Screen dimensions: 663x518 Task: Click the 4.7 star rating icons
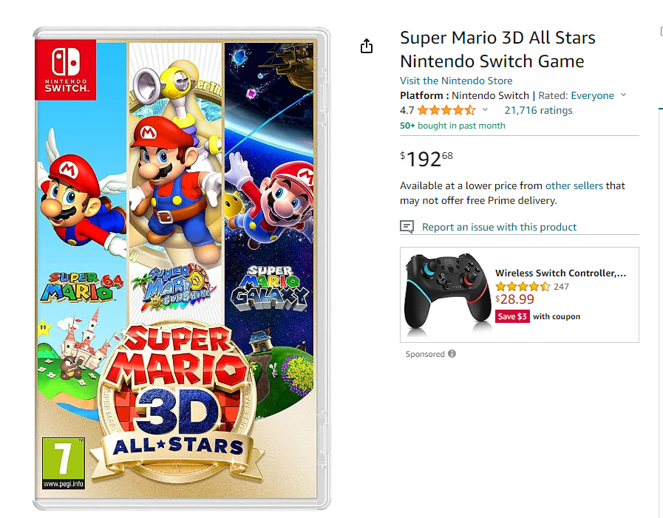point(446,111)
